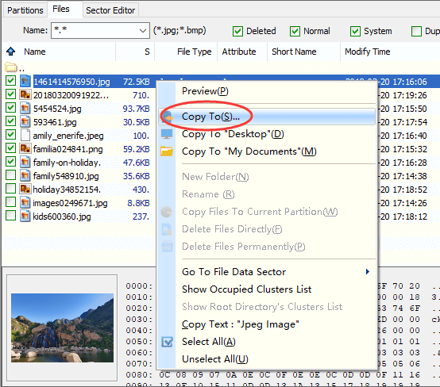Screen dimensions: 440x387
Task: Toggle the System filter checkbox
Action: coord(355,31)
